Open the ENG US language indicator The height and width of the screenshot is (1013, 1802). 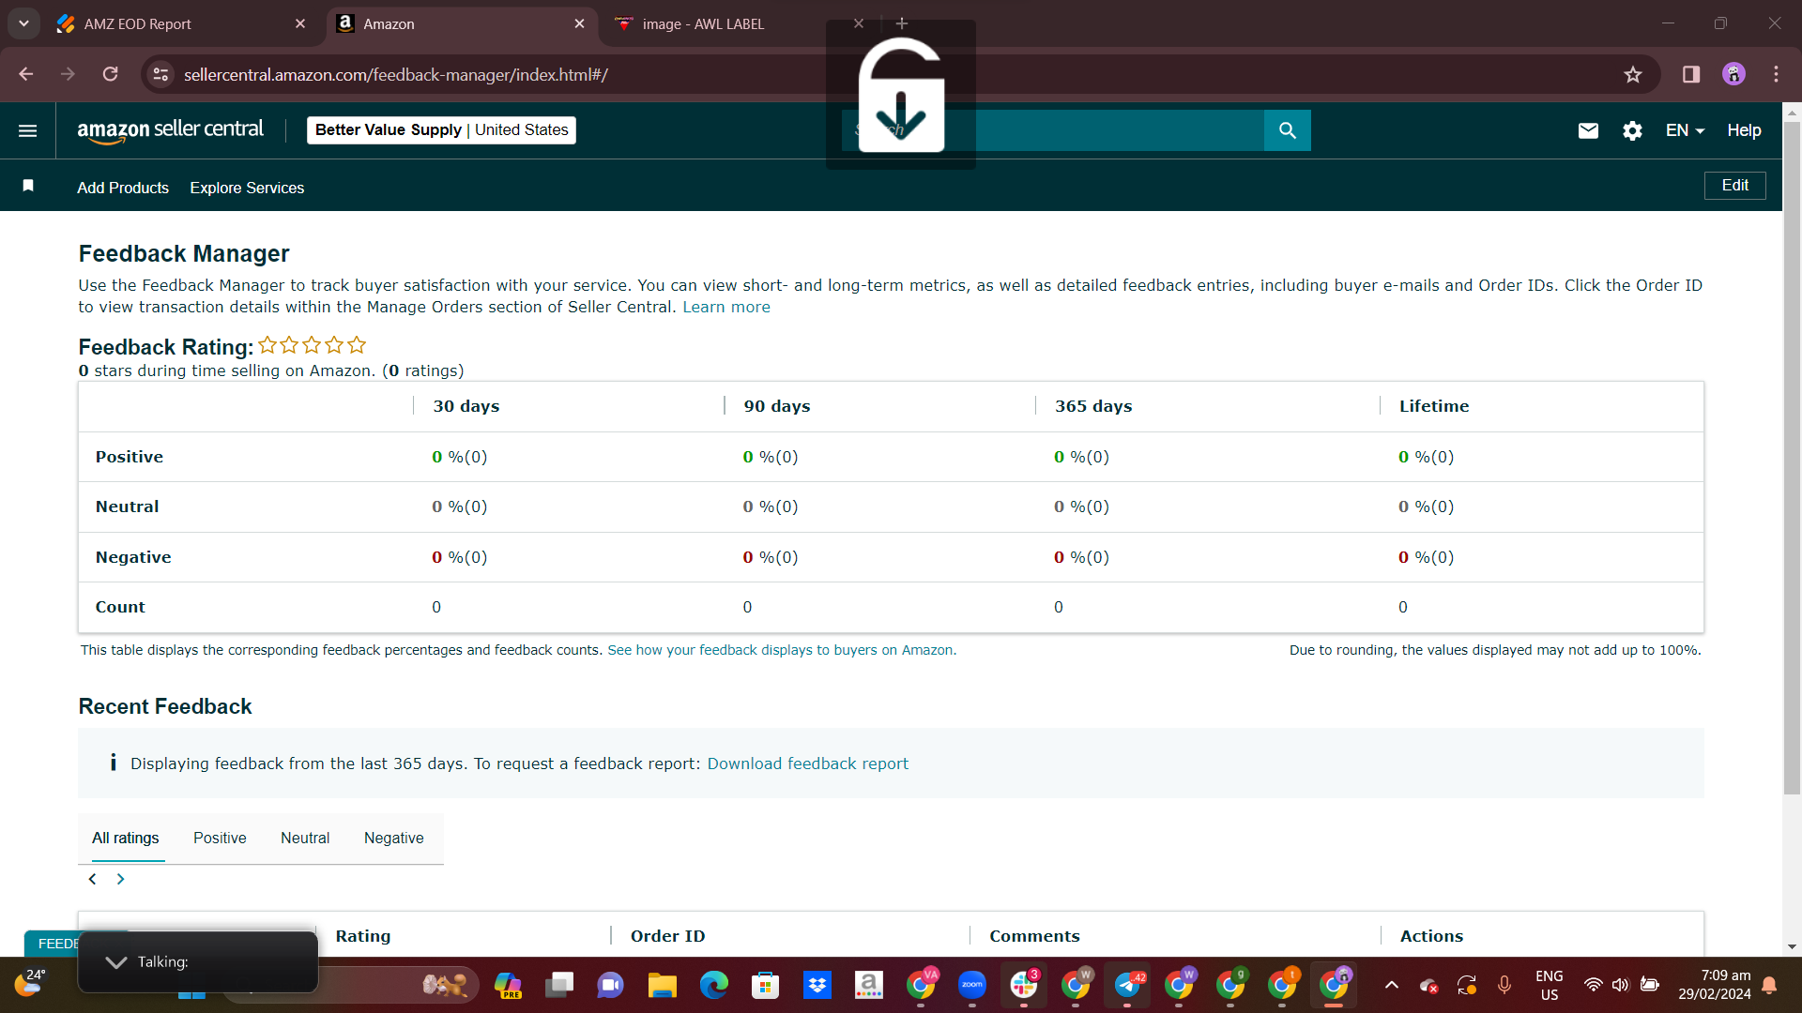pos(1550,985)
